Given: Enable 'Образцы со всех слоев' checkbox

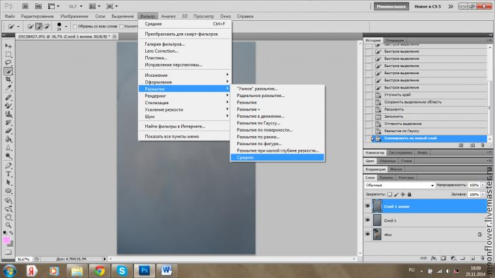Looking at the screenshot, I should coord(75,27).
